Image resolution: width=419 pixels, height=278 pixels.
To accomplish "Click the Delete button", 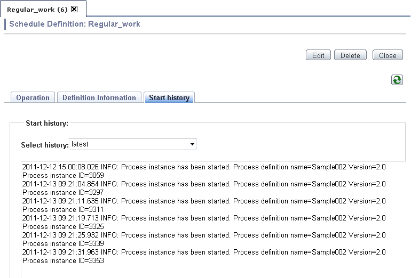I will (x=350, y=55).
